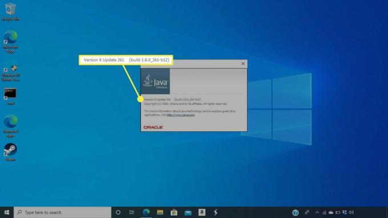
Task: Check battery status in system tray
Action: click(338, 212)
